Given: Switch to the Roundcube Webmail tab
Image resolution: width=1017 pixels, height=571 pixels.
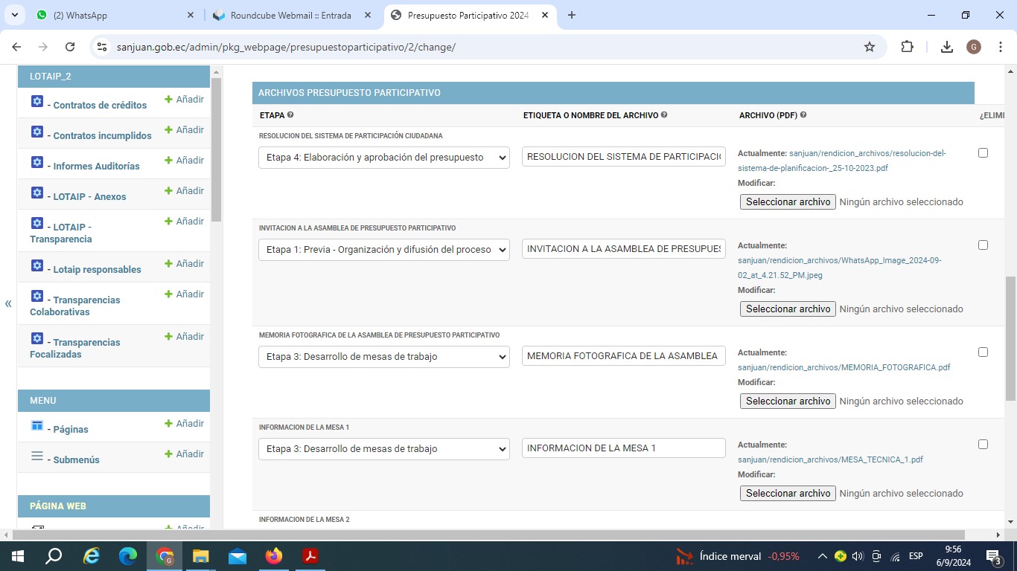Looking at the screenshot, I should point(290,15).
